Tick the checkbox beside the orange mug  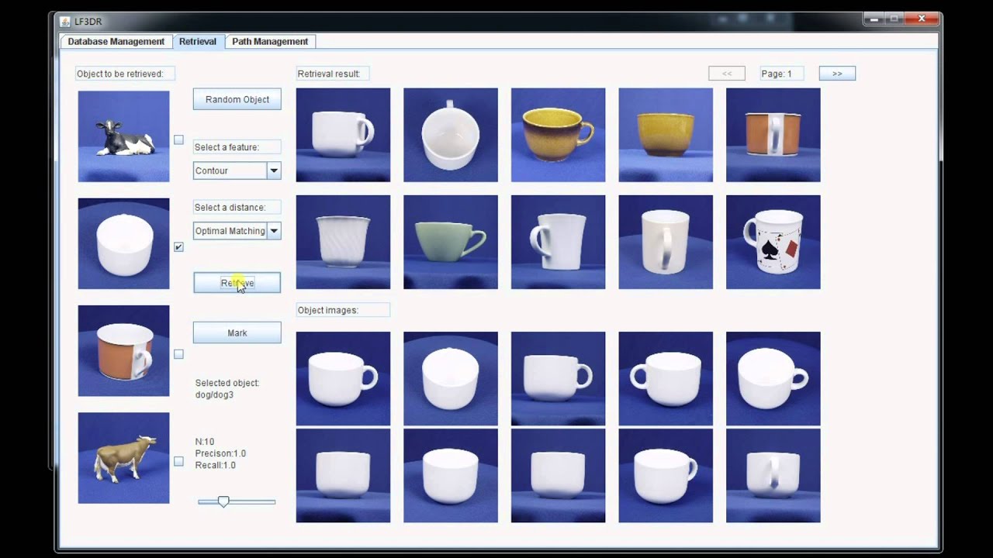[x=178, y=354]
